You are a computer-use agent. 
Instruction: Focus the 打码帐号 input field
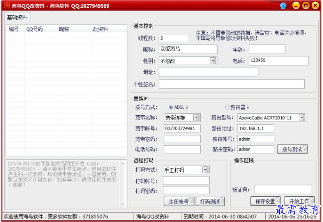[186, 180]
